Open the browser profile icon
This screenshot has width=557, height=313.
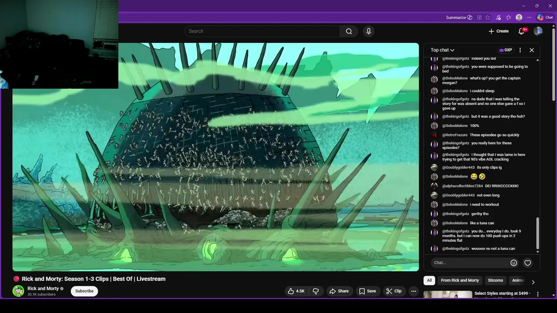(x=519, y=17)
